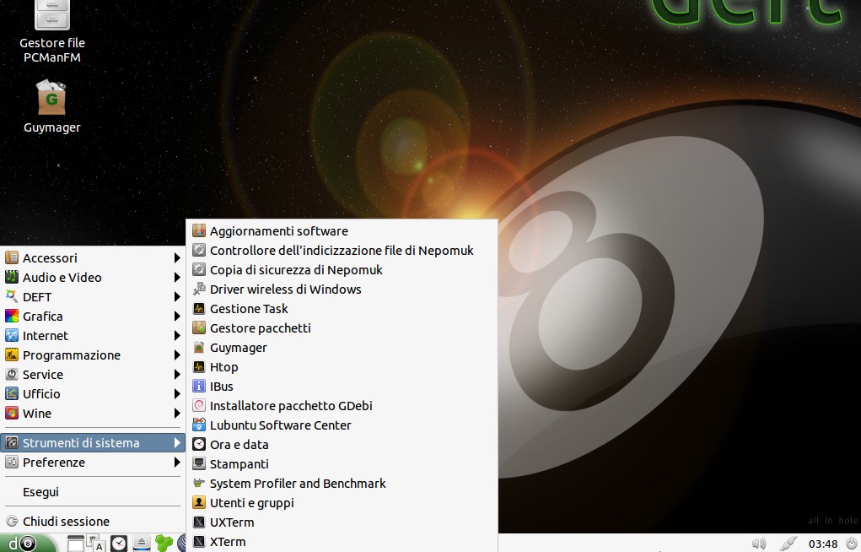The width and height of the screenshot is (861, 552).
Task: Open Installatore pacchetto GDebi
Action: coord(342,406)
